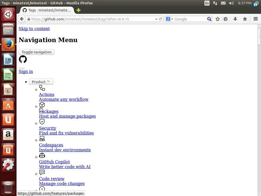261x196 pixels.
Task: Click the 8:37 PM clock
Action: pyautogui.click(x=244, y=3)
